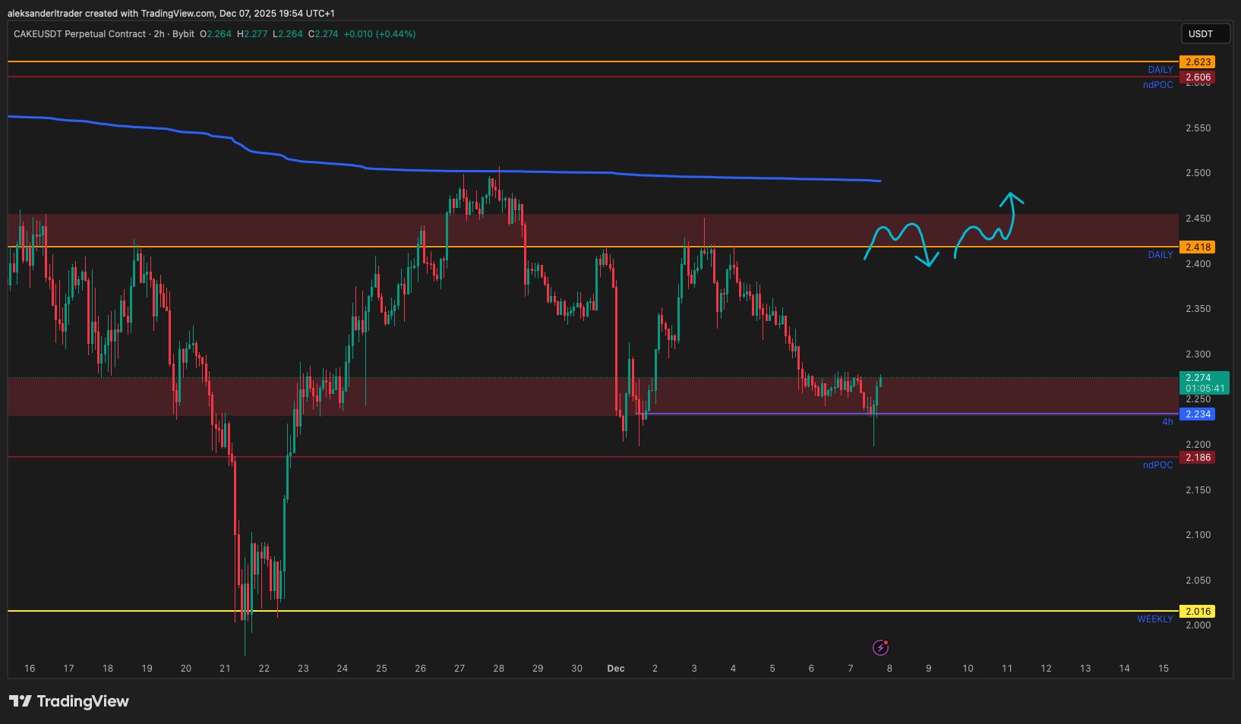Select the cyan hand-drawn down arrow

[x=927, y=259]
